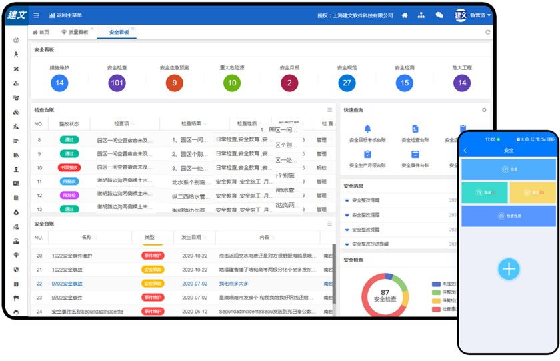Open the 安全事件台账 quick query icon
Image resolution: width=560 pixels, height=361 pixels.
[x=415, y=154]
